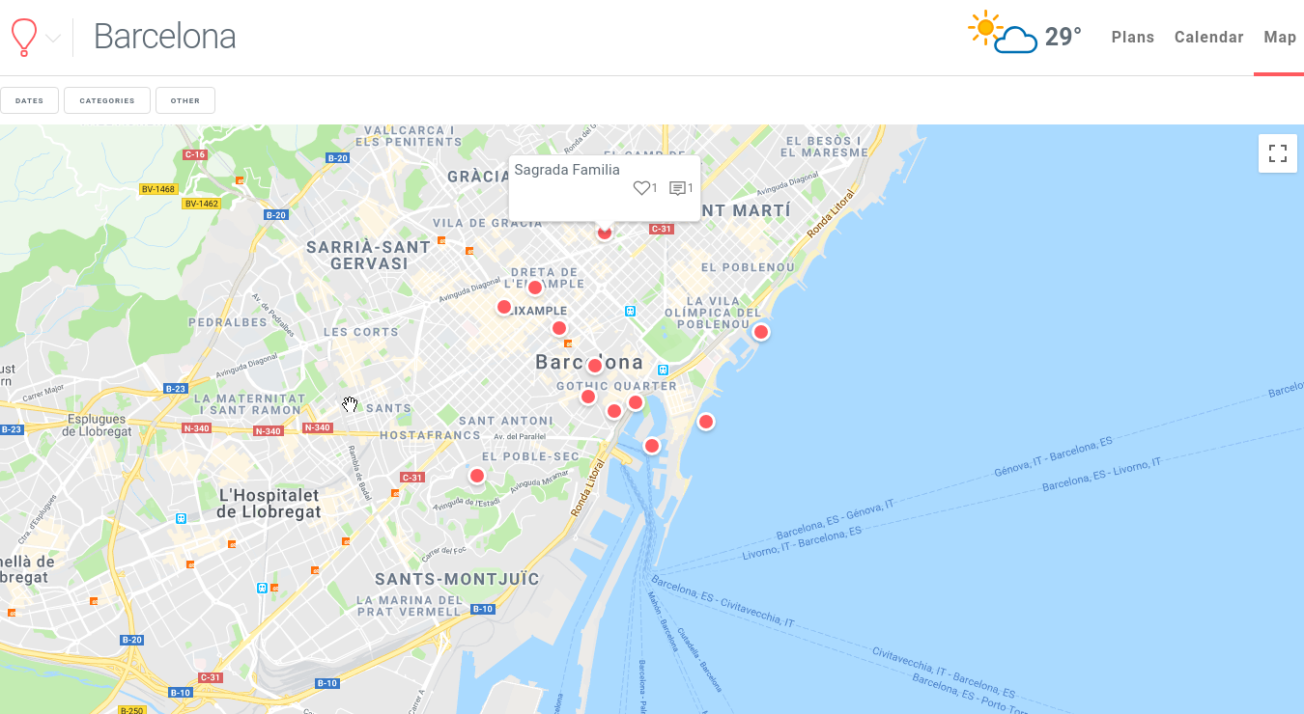Viewport: 1304px width, 714px height.
Task: Select the red pin near La Vila Olímpica coast
Action: 761,332
